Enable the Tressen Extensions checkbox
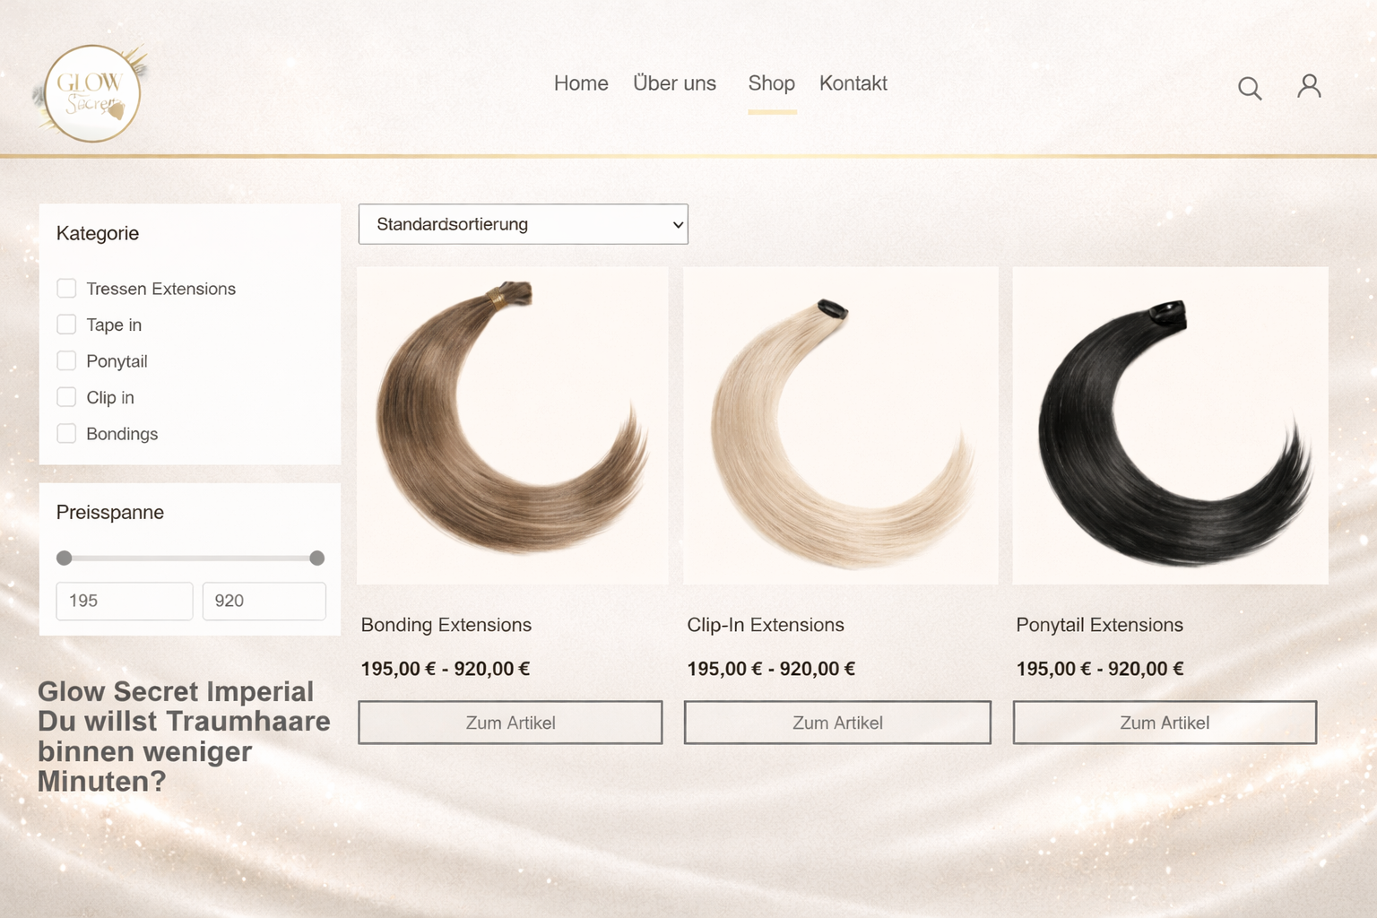 (66, 289)
